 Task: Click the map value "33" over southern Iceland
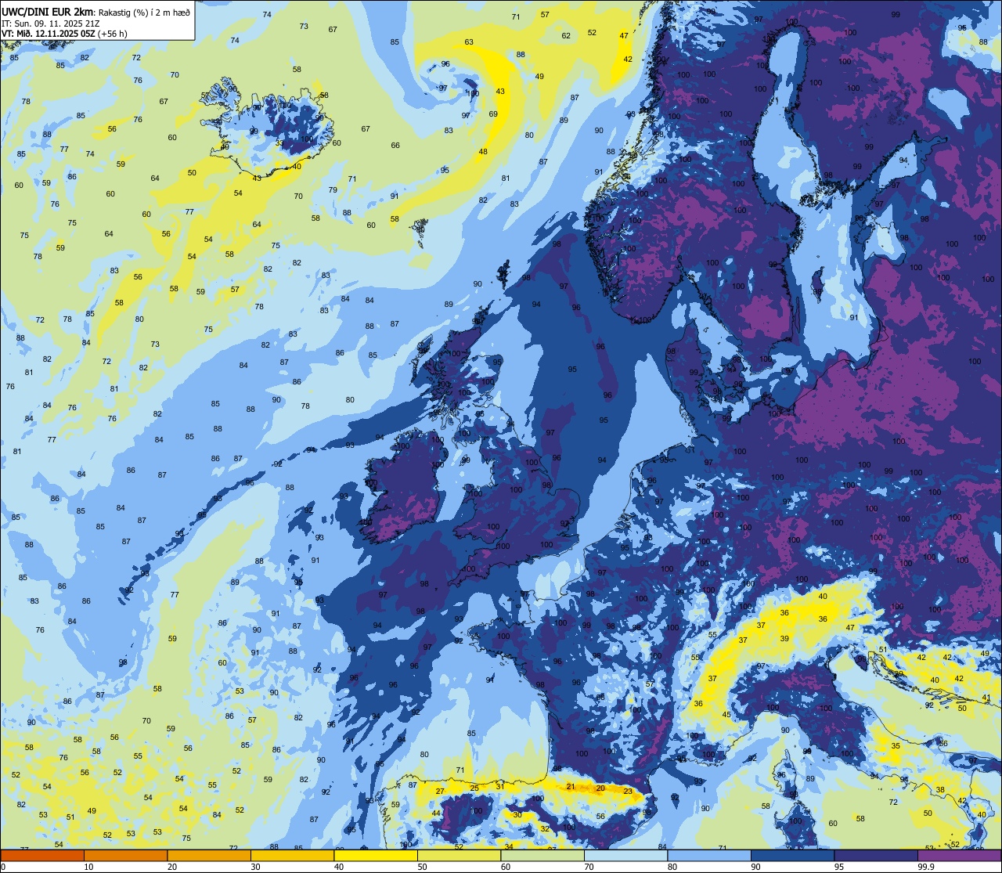[x=279, y=142]
